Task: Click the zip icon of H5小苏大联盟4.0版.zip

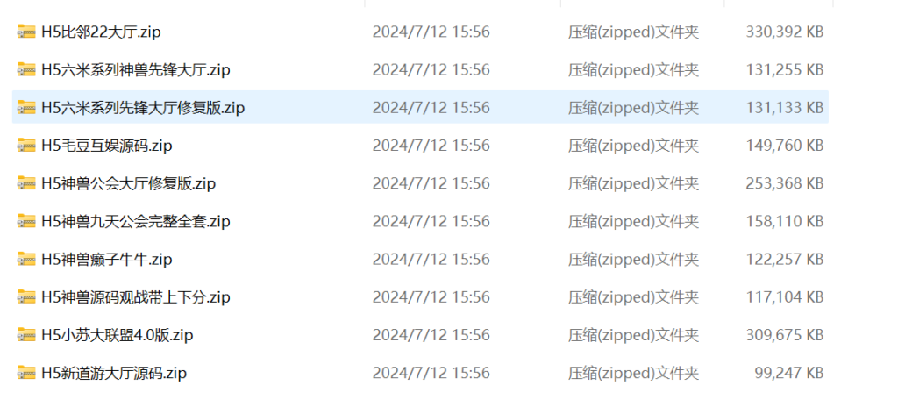Action: point(26,335)
